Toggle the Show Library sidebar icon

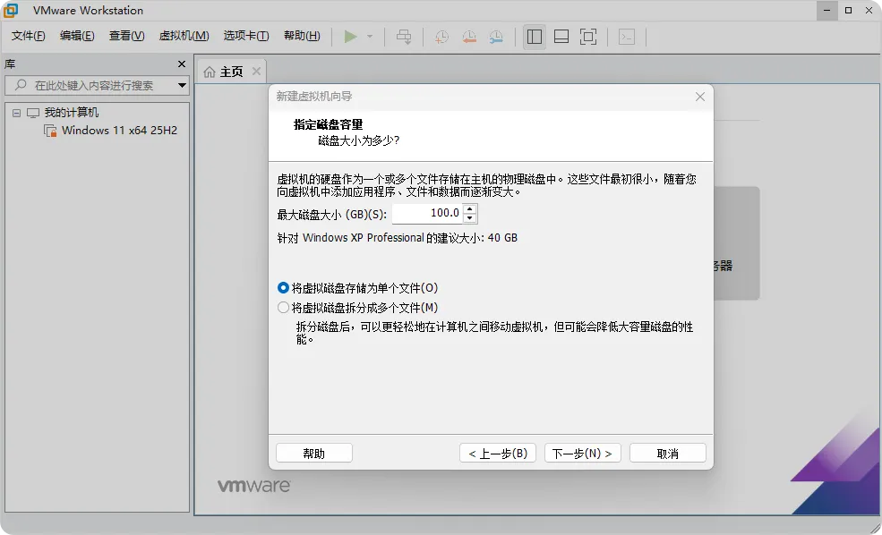click(535, 37)
